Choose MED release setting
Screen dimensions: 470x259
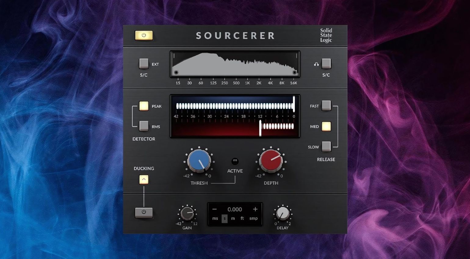pyautogui.click(x=326, y=126)
